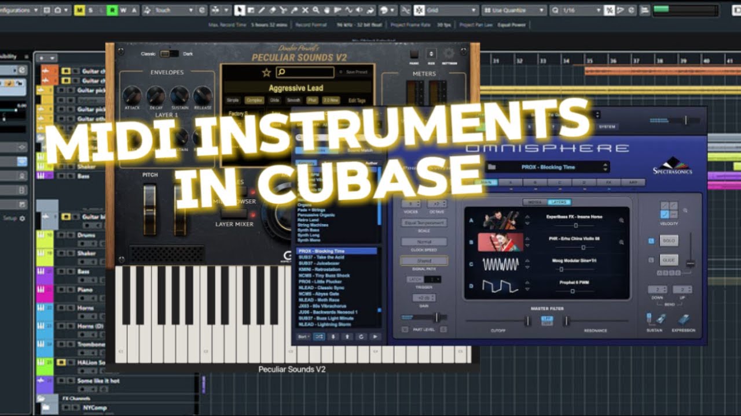Screen dimensions: 741x416
Task: Click the up arrow in Omnisphere browser footer
Action: (x=347, y=337)
